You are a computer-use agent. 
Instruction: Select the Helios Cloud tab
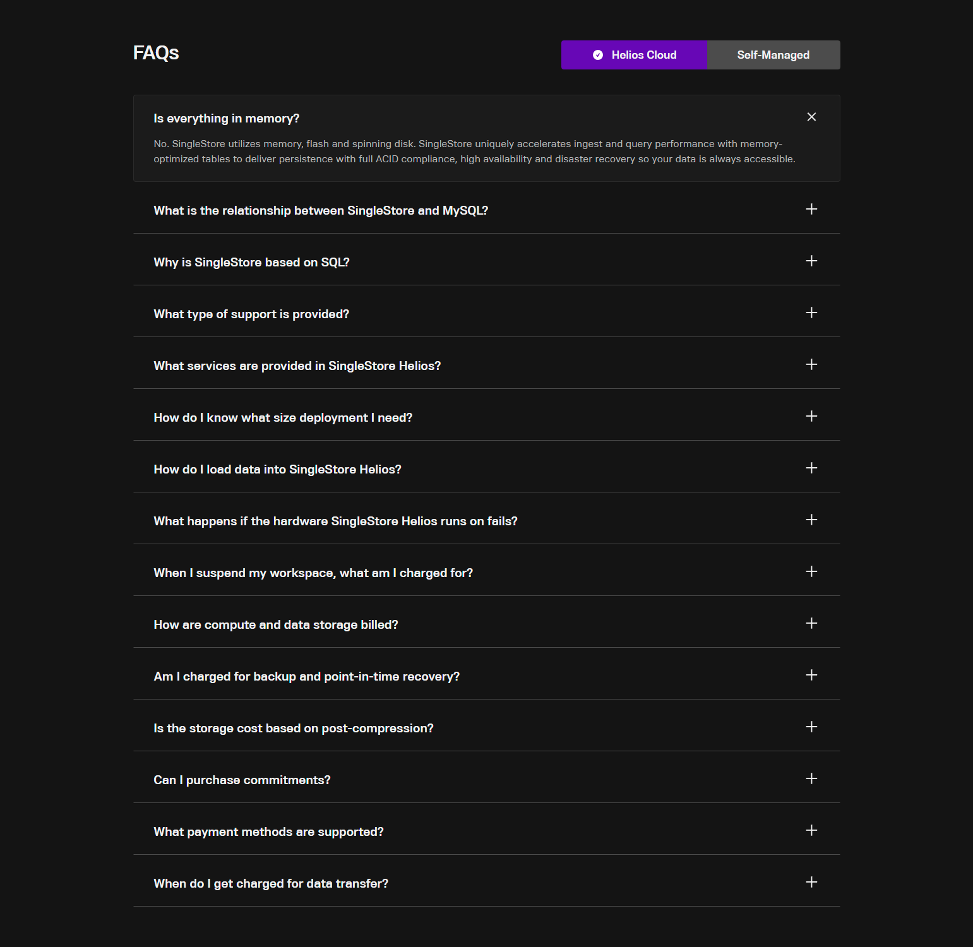click(x=634, y=55)
